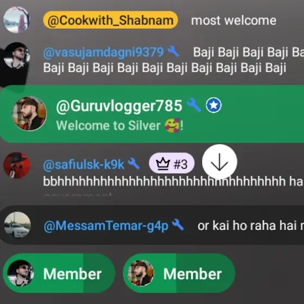This screenshot has width=304, height=304.
Task: Click the blue star badge beside Guruvlogger785
Action: 213,105
